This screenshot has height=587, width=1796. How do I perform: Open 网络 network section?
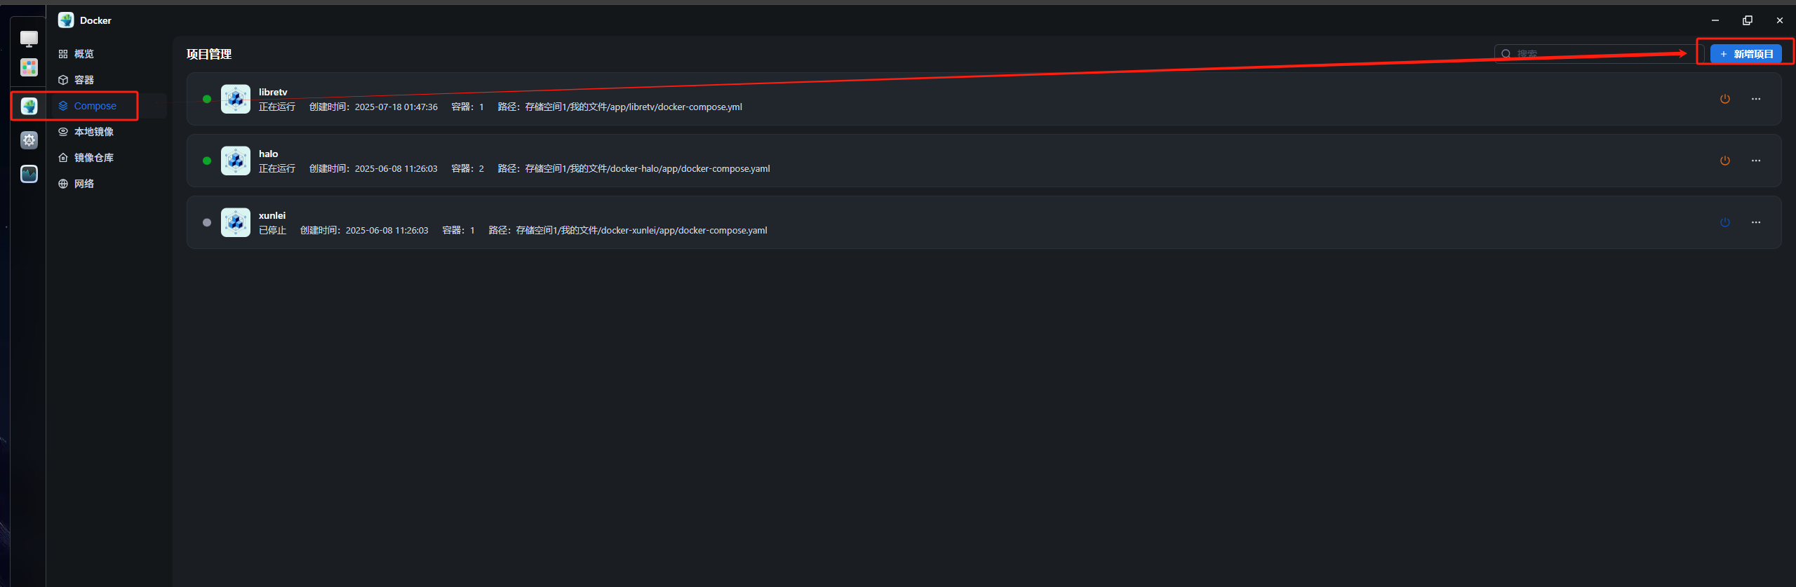click(83, 184)
